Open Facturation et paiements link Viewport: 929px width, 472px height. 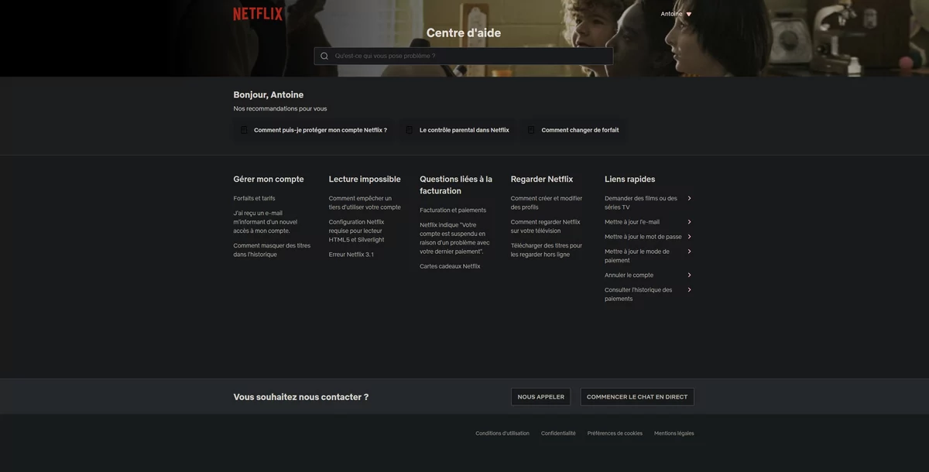coord(453,210)
